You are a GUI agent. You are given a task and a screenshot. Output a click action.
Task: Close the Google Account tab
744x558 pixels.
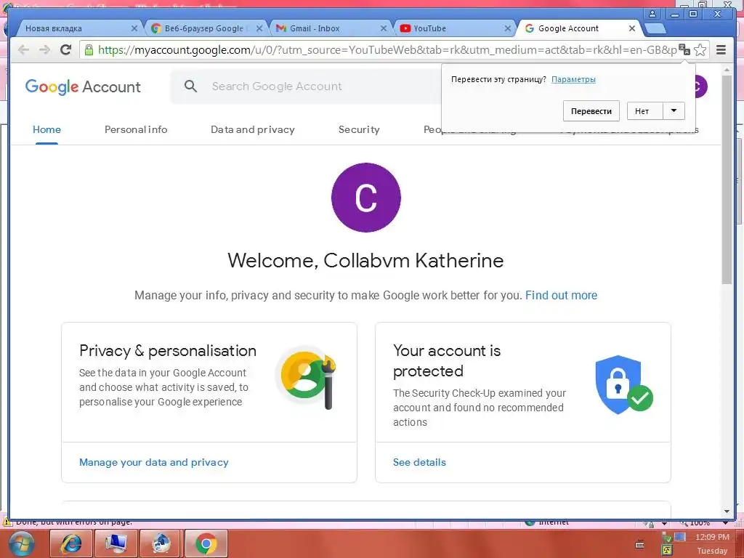632,28
